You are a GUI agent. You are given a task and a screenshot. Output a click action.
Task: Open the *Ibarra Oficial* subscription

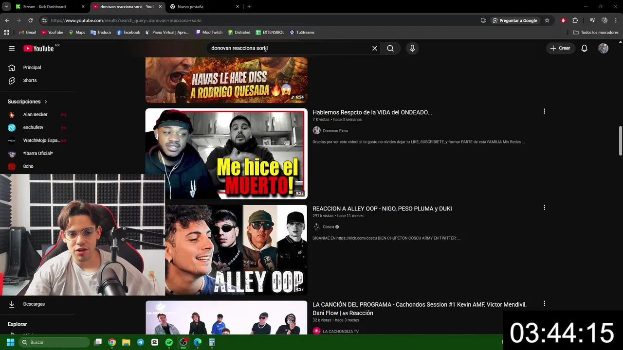click(x=37, y=153)
